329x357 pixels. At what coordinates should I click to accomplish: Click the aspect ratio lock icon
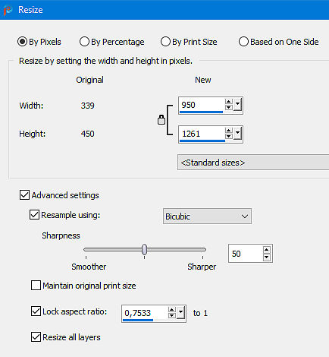[x=161, y=120]
